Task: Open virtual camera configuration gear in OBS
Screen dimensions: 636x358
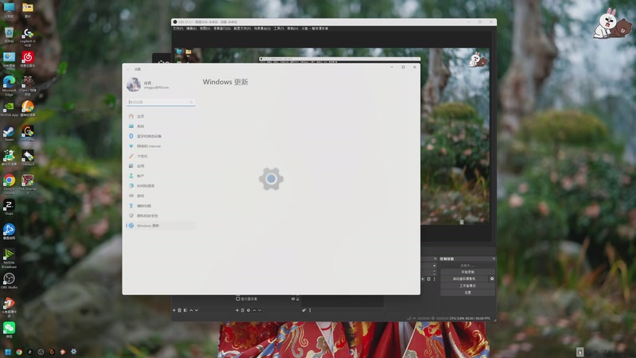Action: click(x=492, y=279)
